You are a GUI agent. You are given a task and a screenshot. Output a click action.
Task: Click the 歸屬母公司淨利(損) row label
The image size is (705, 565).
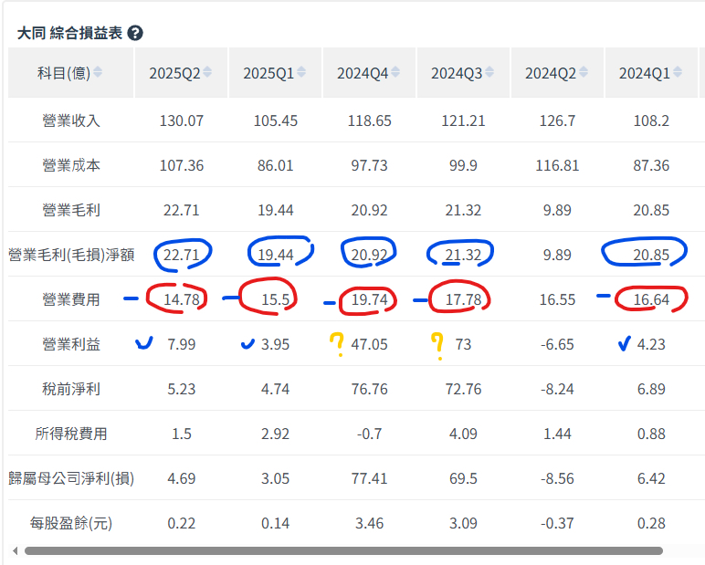(71, 478)
